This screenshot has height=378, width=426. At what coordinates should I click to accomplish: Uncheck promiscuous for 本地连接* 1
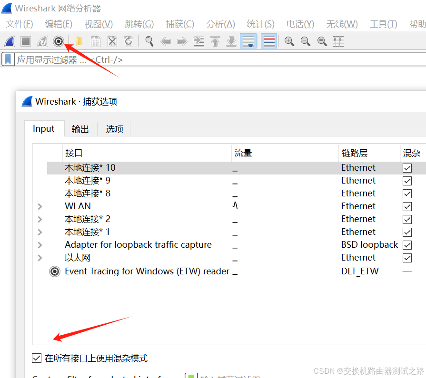point(407,233)
